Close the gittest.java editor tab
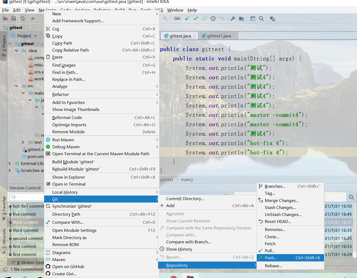The width and height of the screenshot is (357, 278). [x=194, y=36]
